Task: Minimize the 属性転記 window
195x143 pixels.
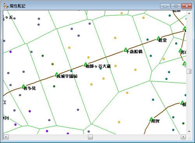Action: coord(165,6)
